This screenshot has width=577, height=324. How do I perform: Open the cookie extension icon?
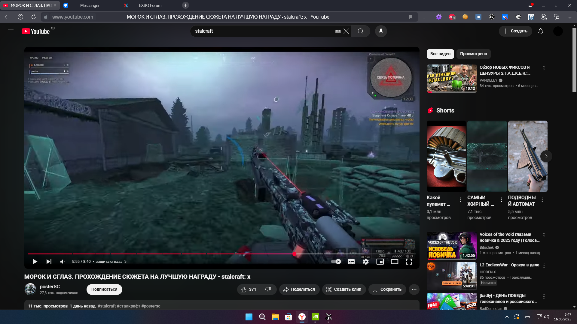(465, 17)
